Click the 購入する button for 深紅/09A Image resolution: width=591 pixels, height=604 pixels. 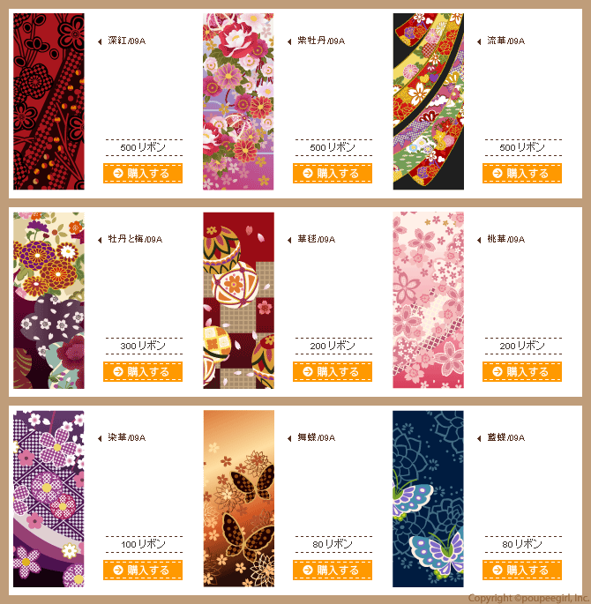(x=143, y=174)
